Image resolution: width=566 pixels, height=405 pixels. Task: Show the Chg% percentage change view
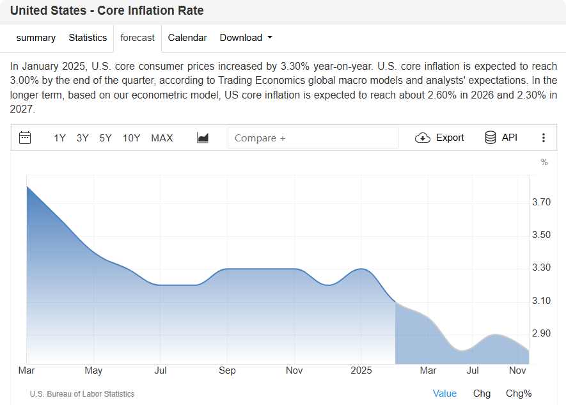[519, 393]
